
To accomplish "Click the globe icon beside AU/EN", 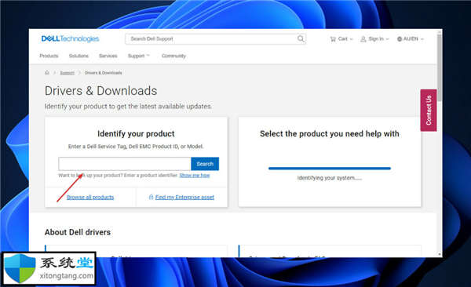I will point(400,39).
